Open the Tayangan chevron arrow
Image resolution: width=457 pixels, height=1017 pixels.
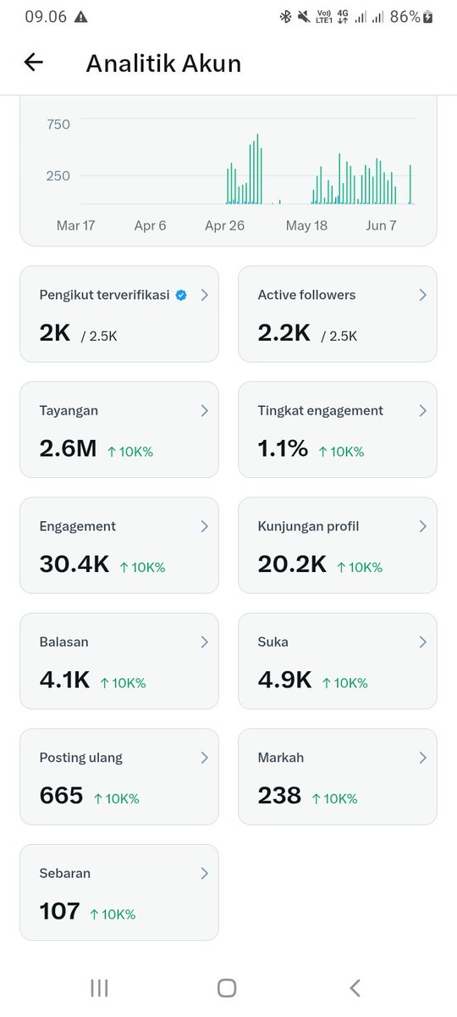[x=204, y=410]
